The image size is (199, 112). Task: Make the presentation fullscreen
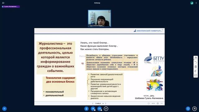pos(163,30)
